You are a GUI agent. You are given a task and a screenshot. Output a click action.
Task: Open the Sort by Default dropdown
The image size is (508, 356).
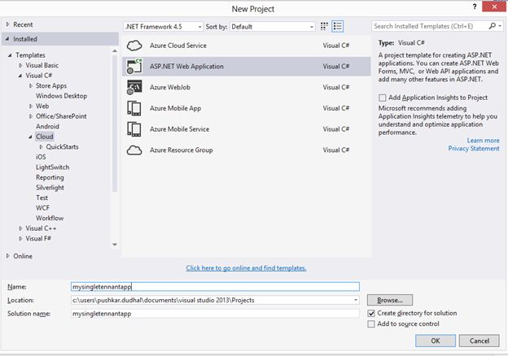pyautogui.click(x=273, y=27)
